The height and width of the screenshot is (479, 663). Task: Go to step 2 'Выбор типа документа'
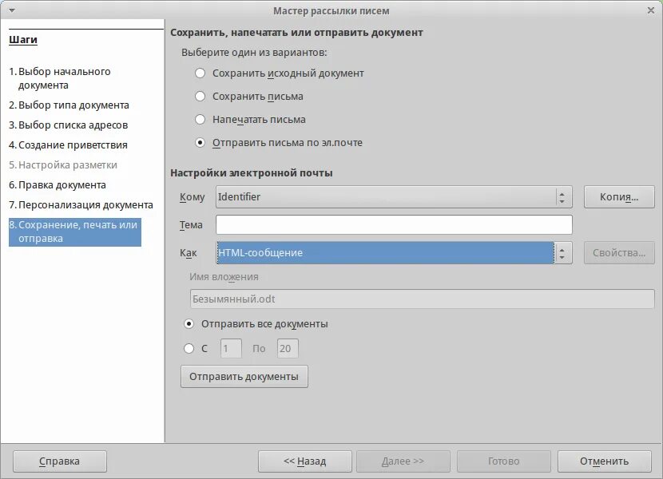[69, 105]
